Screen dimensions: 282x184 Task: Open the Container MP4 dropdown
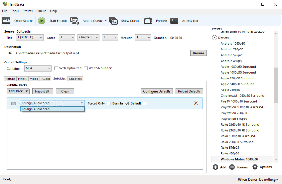coord(38,68)
